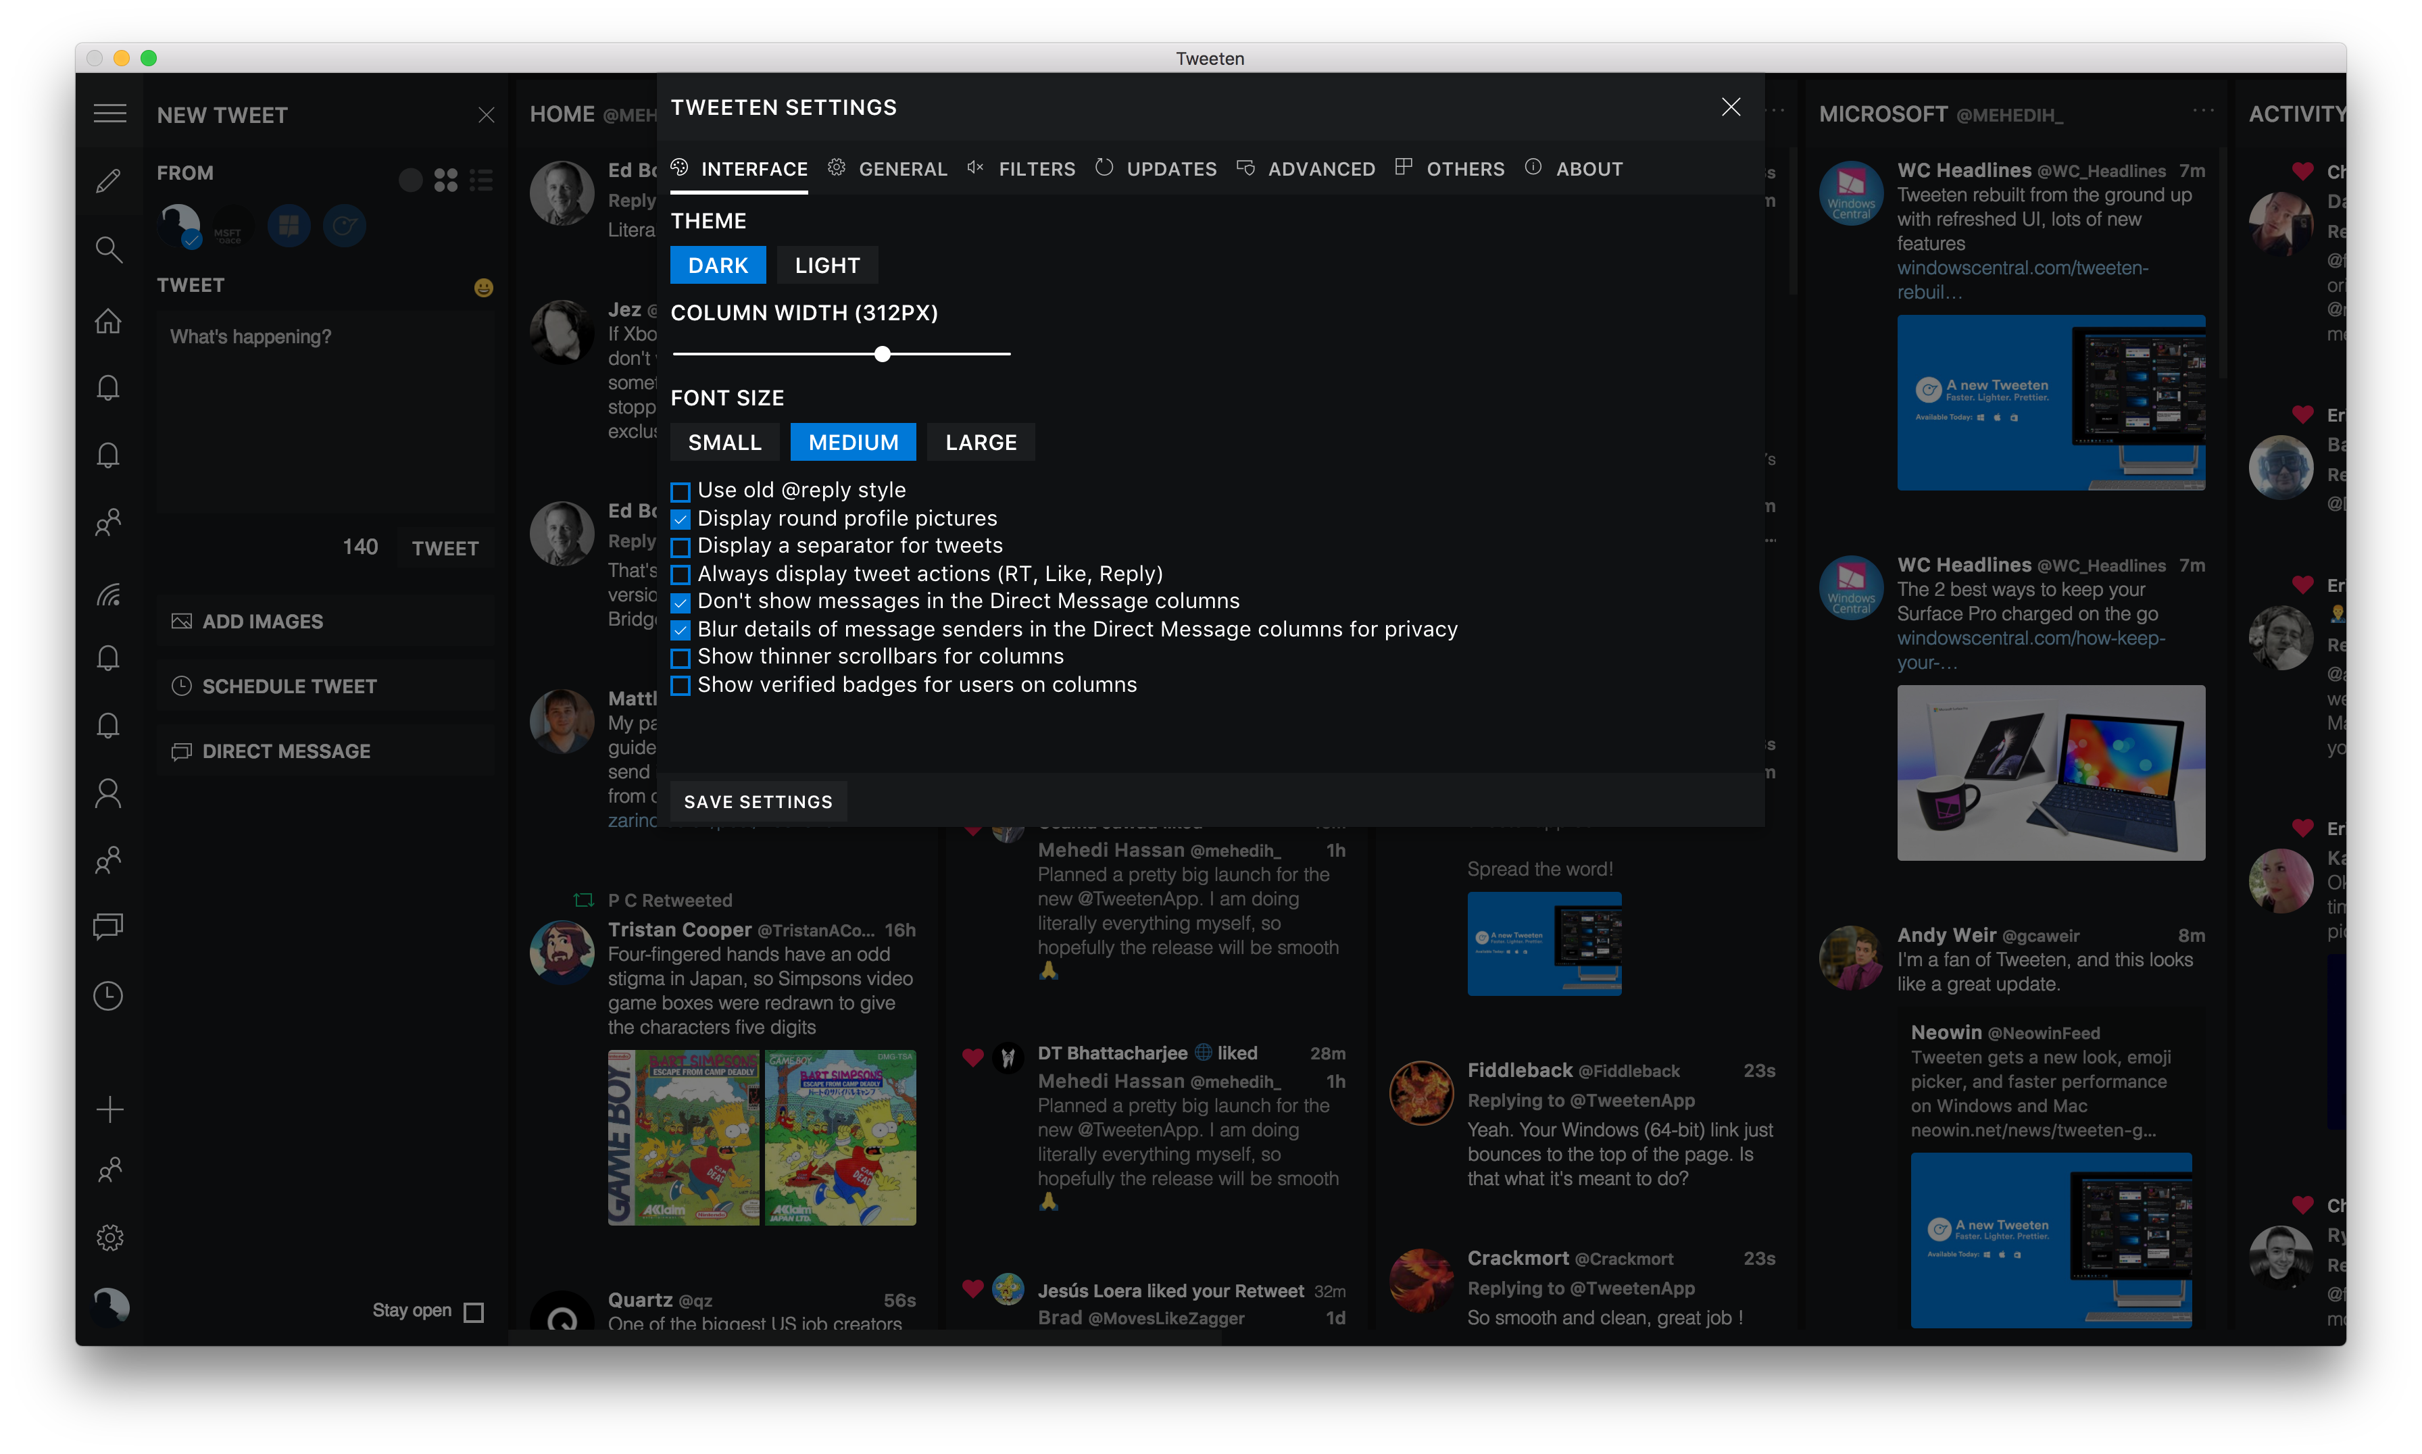Open the Others settings tab
This screenshot has height=1454, width=2422.
pos(1450,168)
